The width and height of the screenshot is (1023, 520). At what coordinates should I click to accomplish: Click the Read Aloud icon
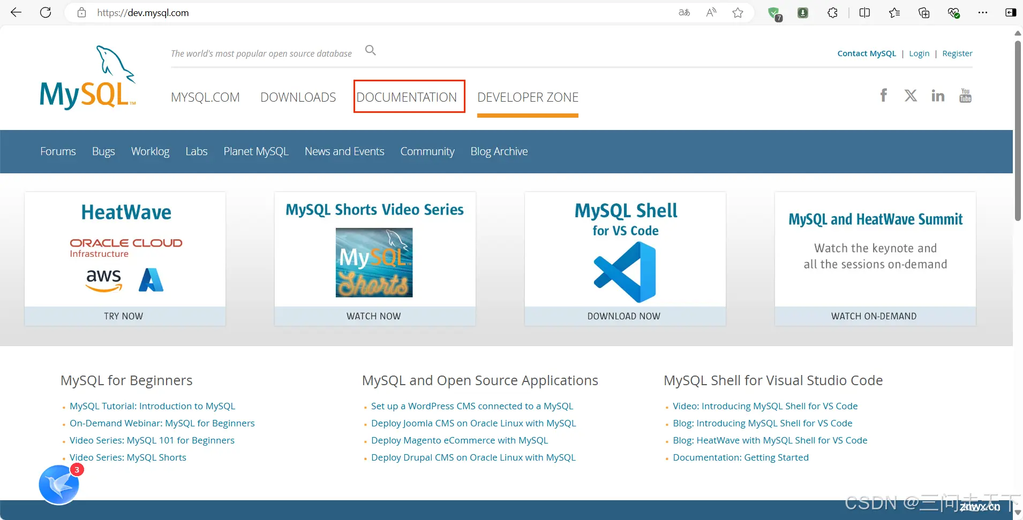pyautogui.click(x=711, y=12)
